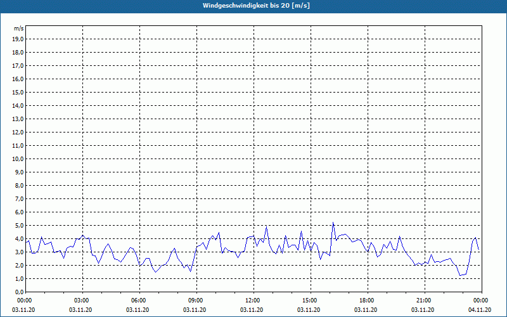This screenshot has height=317, width=507.
Task: Click the 8,0 y-axis label
Action: tap(20, 185)
